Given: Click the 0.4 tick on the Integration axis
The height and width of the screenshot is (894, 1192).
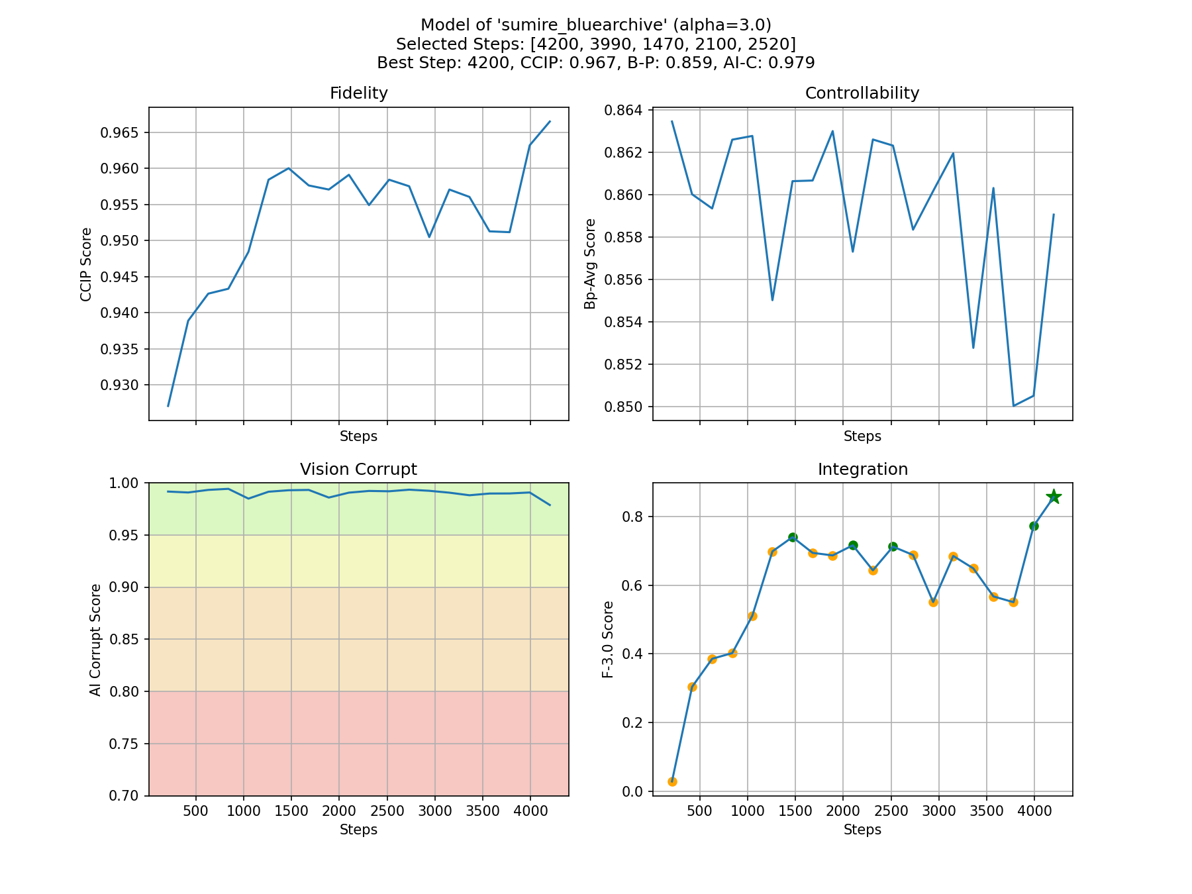Looking at the screenshot, I should tap(634, 654).
